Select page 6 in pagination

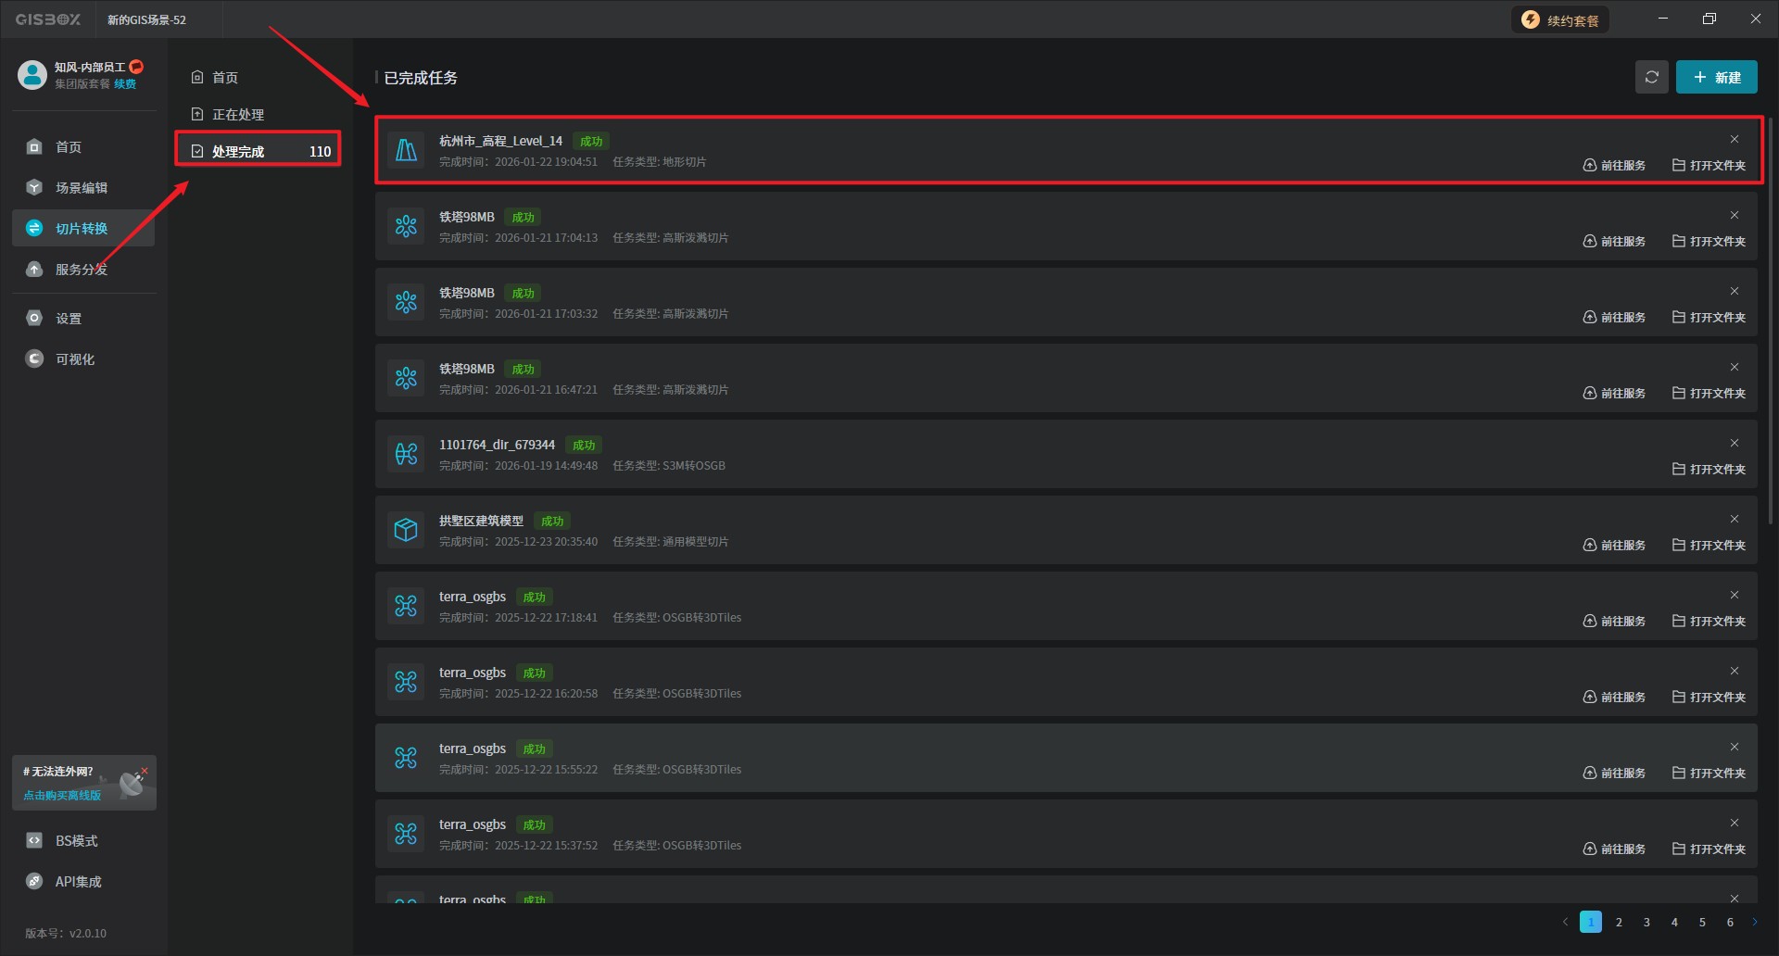(x=1730, y=922)
